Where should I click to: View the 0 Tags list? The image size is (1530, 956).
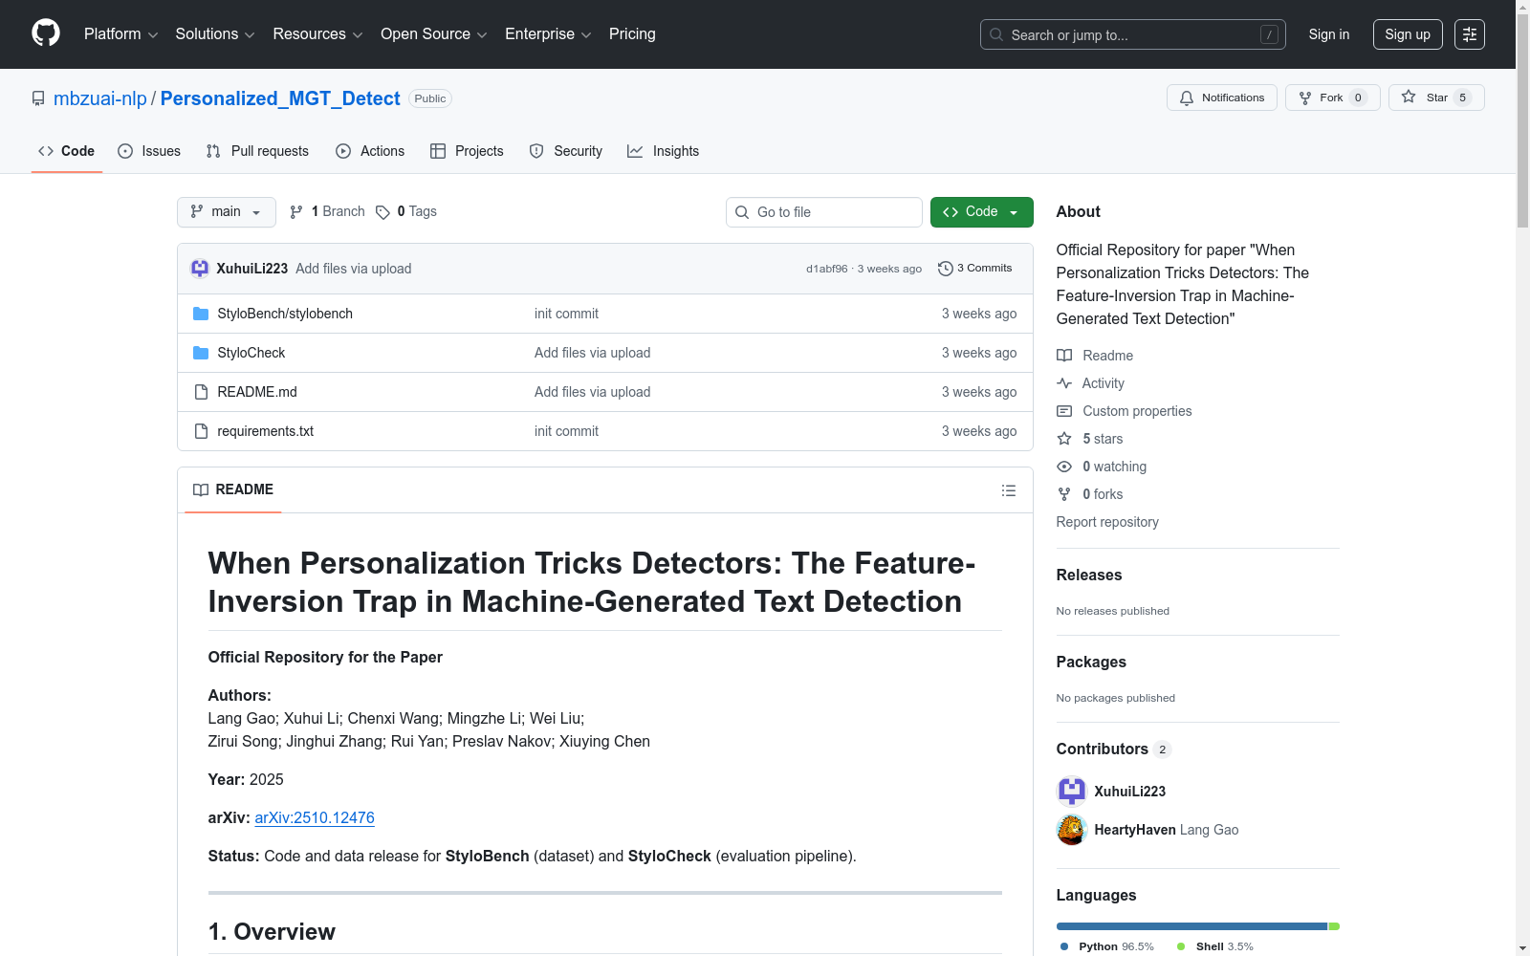tap(406, 212)
